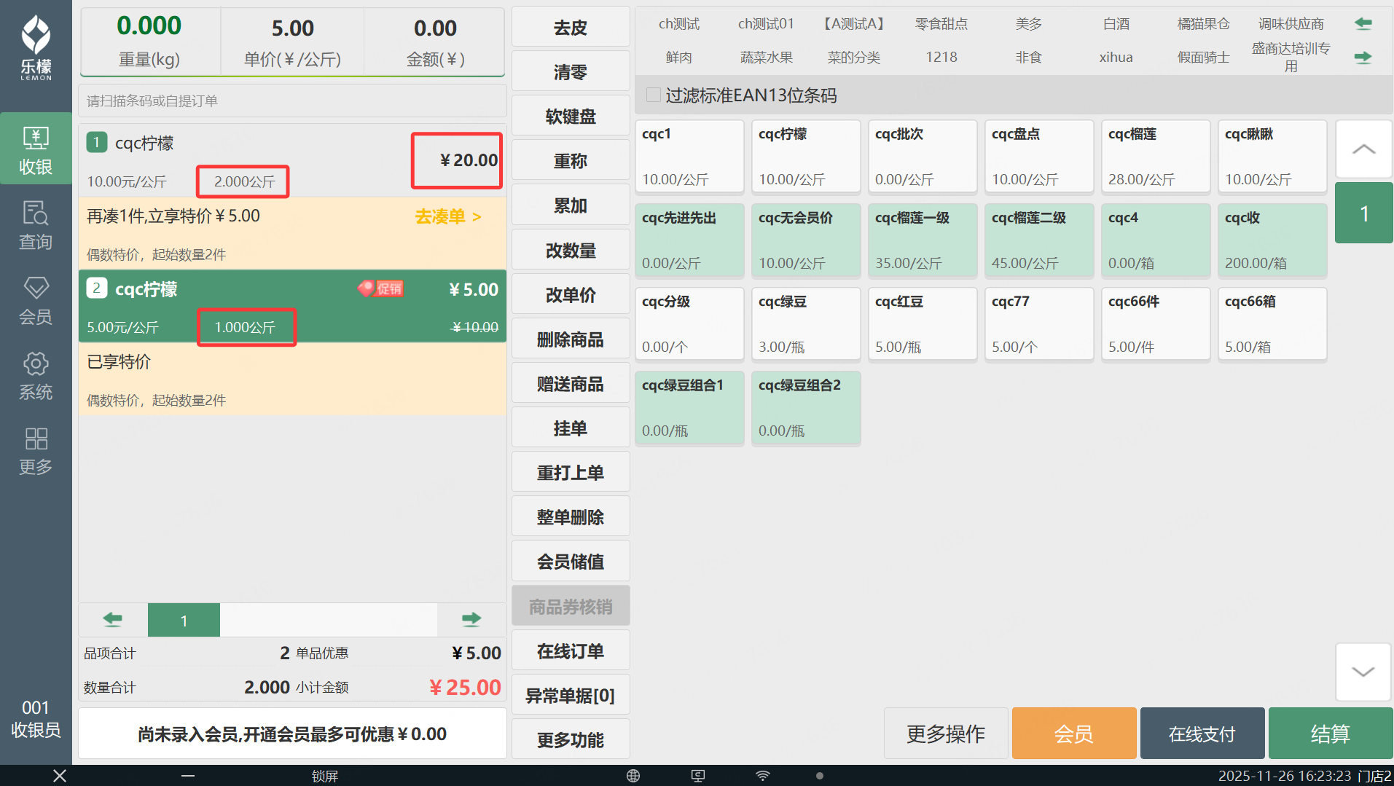This screenshot has height=786, width=1394.
Task: Select the xihua category tab
Action: [x=1116, y=57]
